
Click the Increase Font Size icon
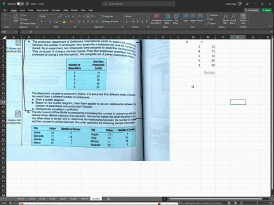(x=68, y=17)
